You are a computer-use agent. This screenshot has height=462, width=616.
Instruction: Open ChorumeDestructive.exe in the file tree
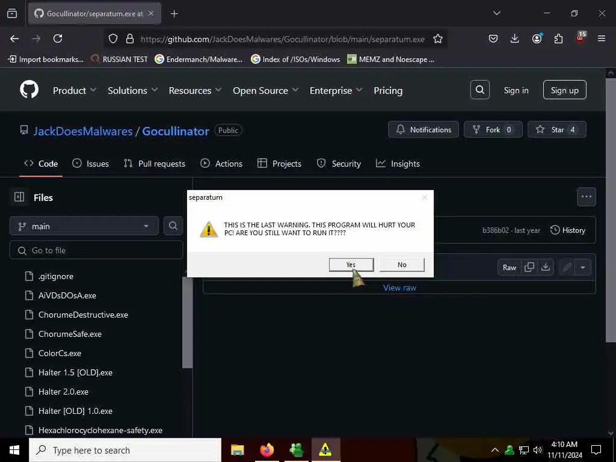(x=83, y=315)
